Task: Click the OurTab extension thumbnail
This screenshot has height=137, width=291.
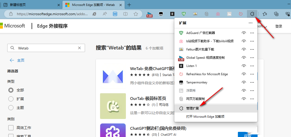Action: click(113, 106)
